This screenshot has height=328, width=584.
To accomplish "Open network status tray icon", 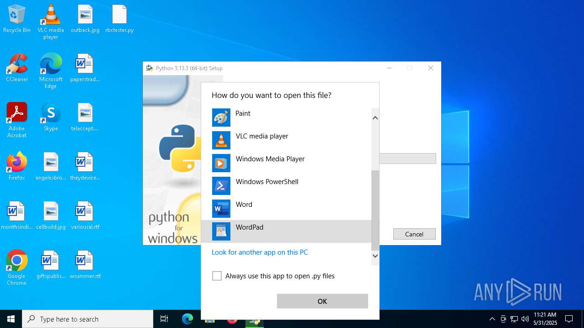I will point(514,319).
